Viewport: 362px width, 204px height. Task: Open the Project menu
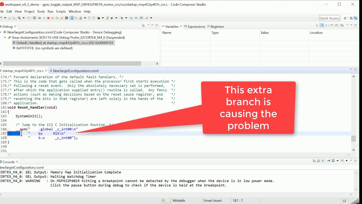[29, 11]
